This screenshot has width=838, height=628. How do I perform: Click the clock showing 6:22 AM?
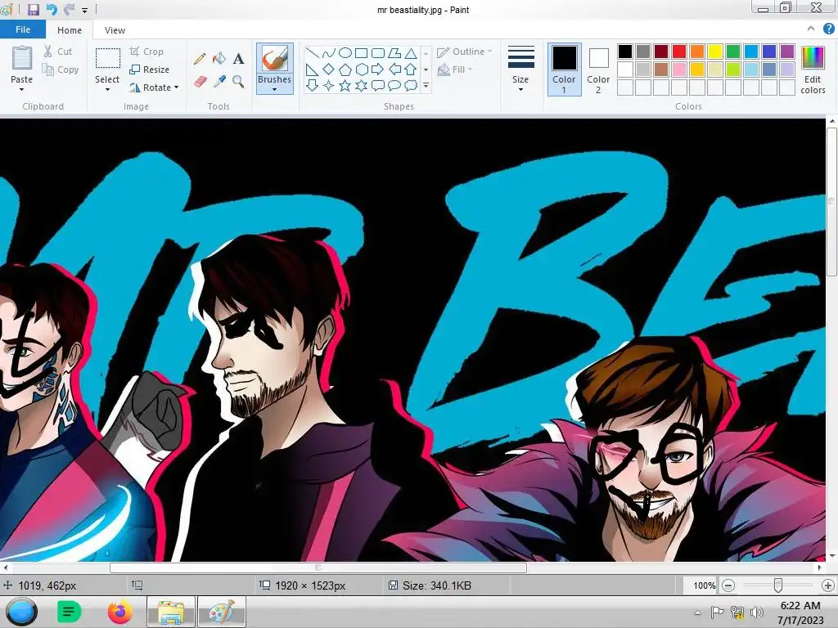point(800,606)
